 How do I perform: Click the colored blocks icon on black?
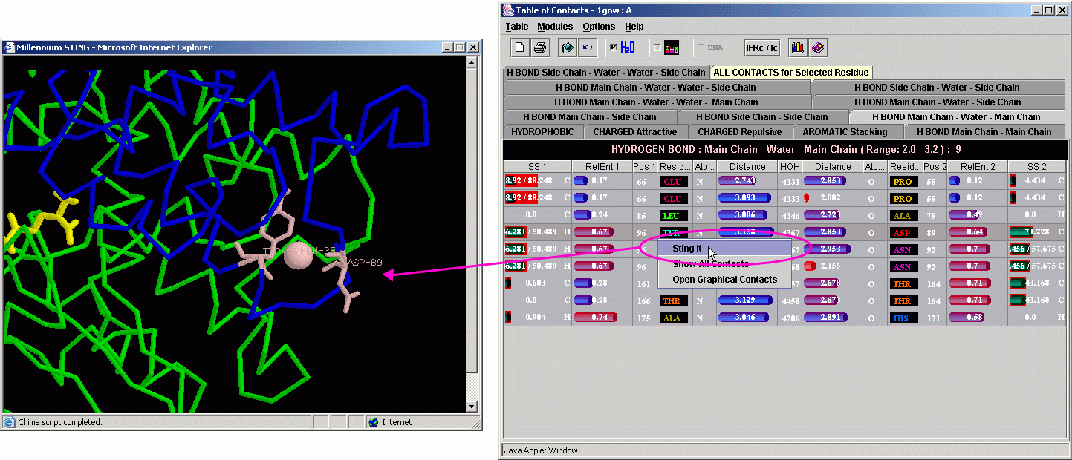click(x=672, y=48)
